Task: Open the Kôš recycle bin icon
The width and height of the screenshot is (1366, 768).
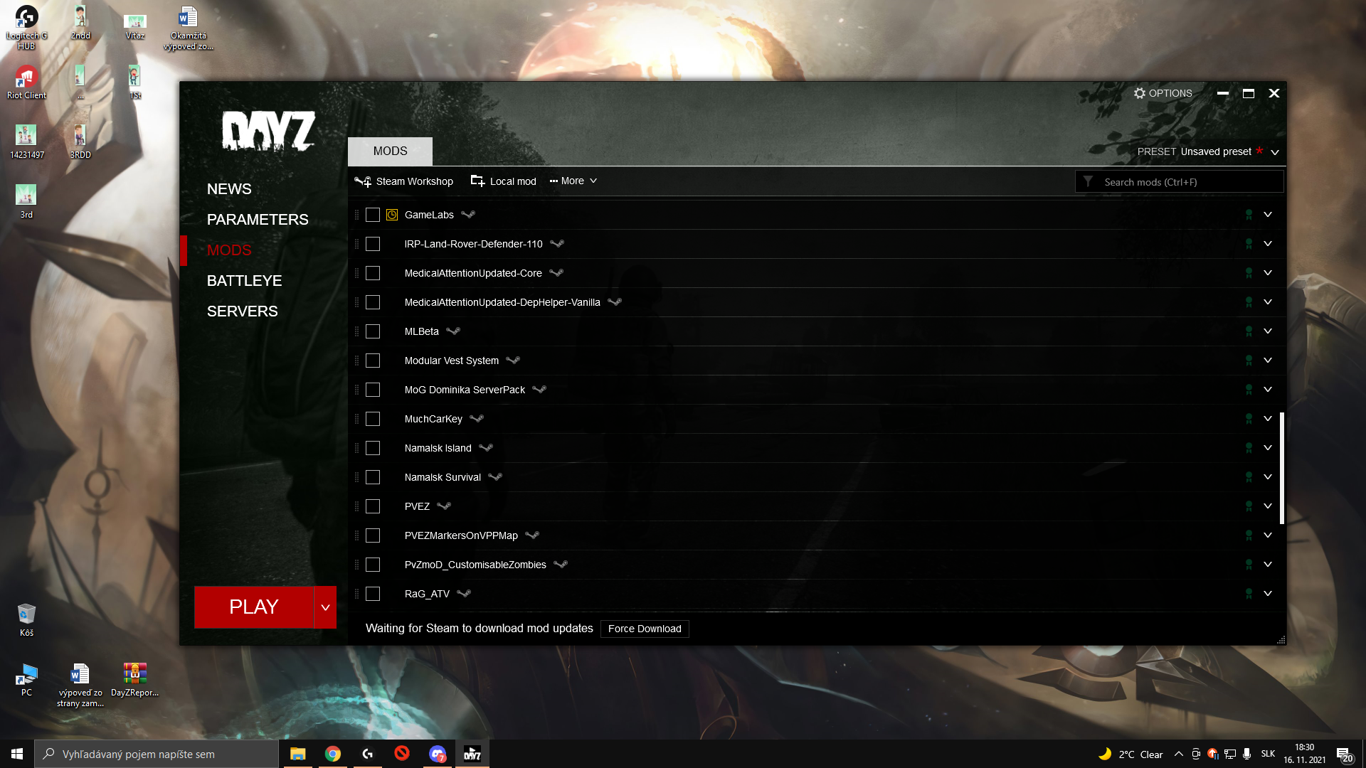Action: tap(26, 620)
